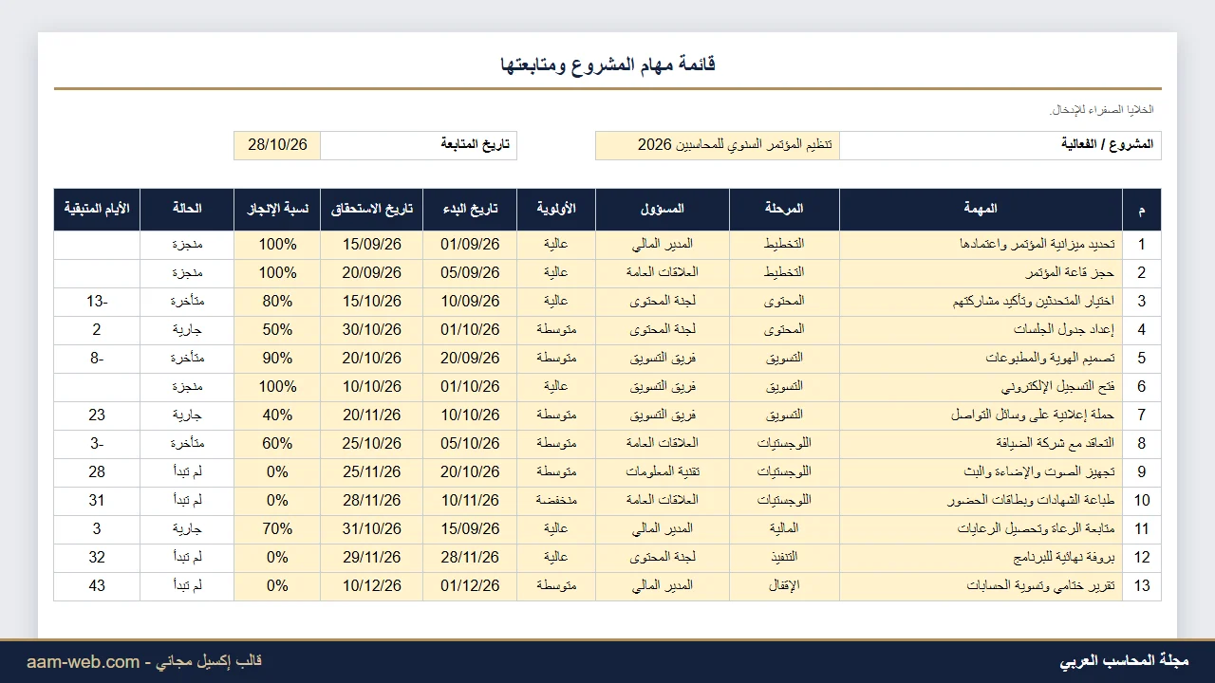This screenshot has width=1215, height=683.
Task: Click the "المهمة" column header
Action: [981, 209]
